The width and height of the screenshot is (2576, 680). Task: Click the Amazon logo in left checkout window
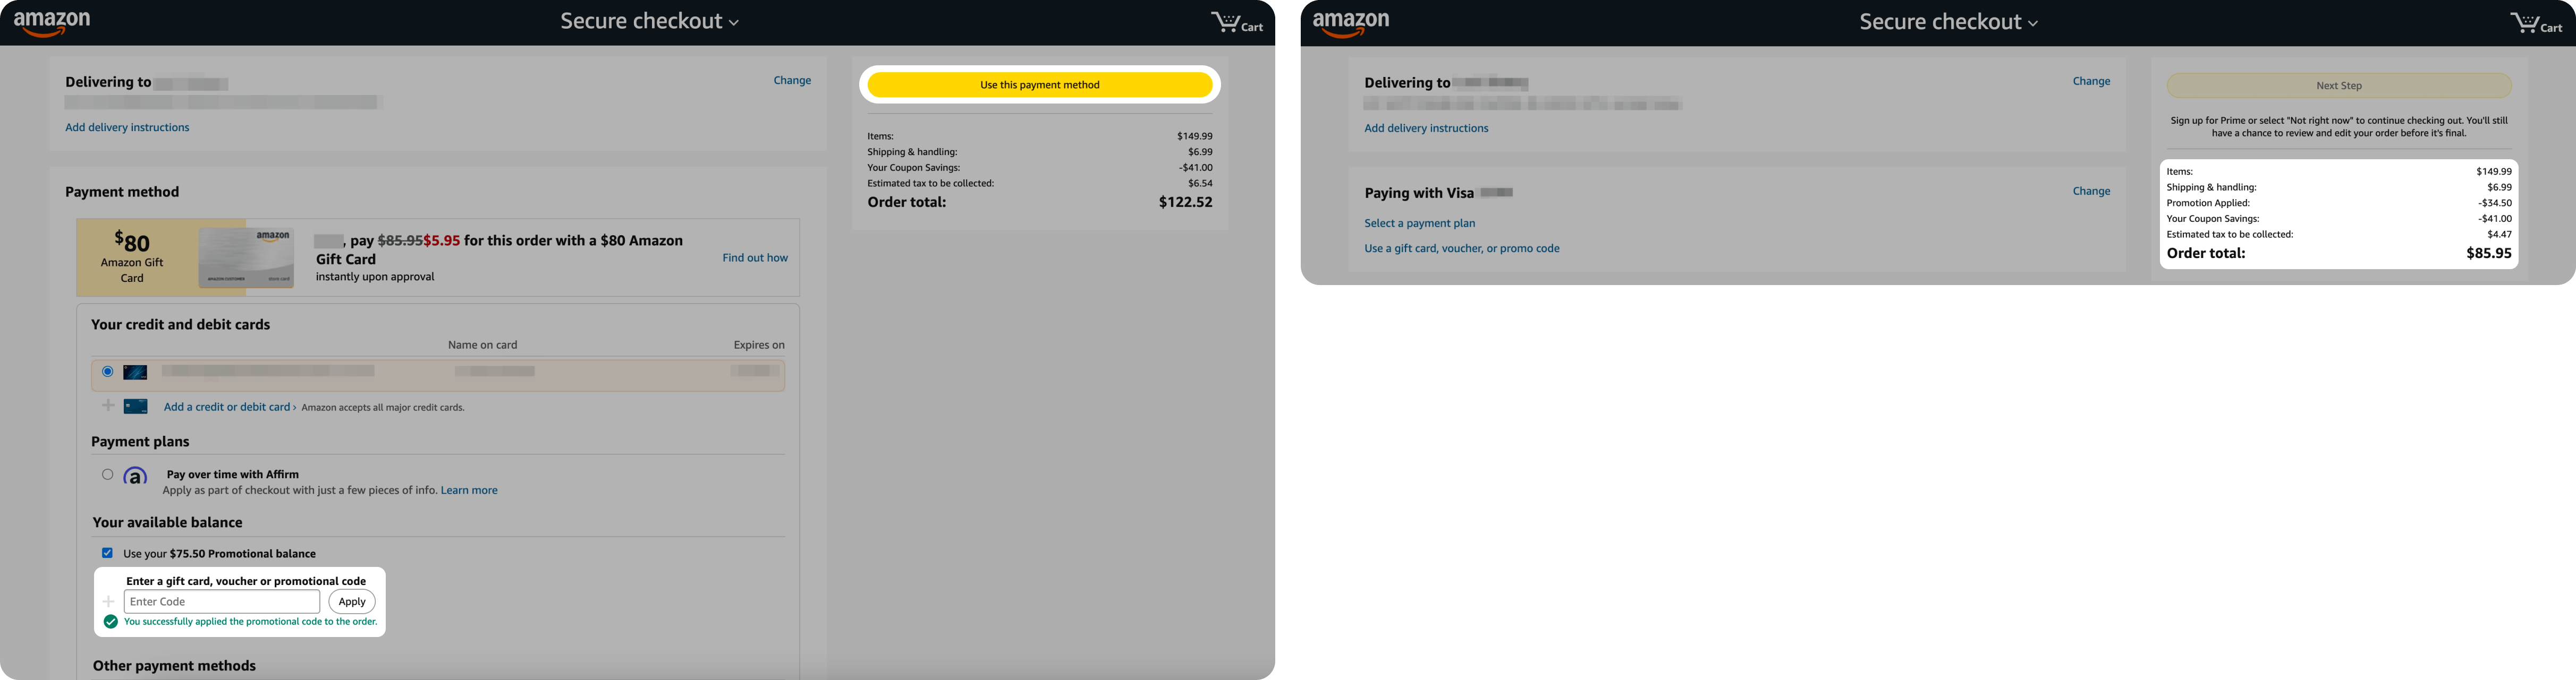(52, 23)
